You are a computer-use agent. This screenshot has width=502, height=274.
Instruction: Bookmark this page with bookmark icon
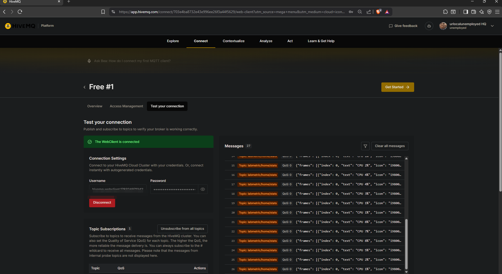click(103, 12)
